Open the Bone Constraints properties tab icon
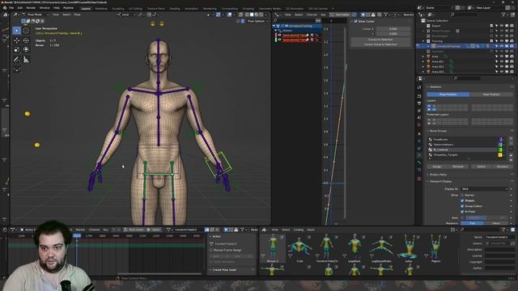Image resolution: width=518 pixels, height=291 pixels. pos(419,169)
